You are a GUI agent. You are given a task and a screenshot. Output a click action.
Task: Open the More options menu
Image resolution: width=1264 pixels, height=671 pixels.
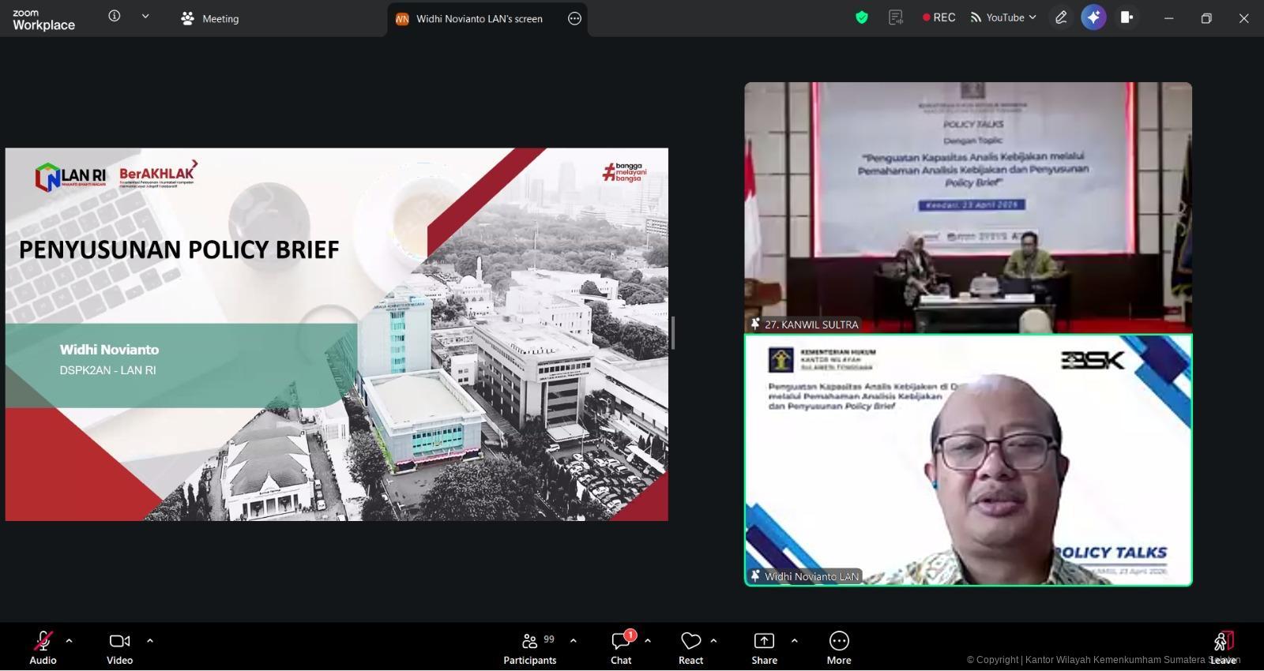[839, 647]
